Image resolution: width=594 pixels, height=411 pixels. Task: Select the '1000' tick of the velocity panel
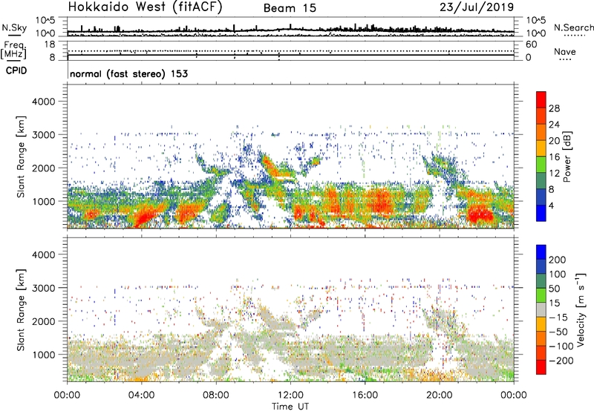point(43,355)
